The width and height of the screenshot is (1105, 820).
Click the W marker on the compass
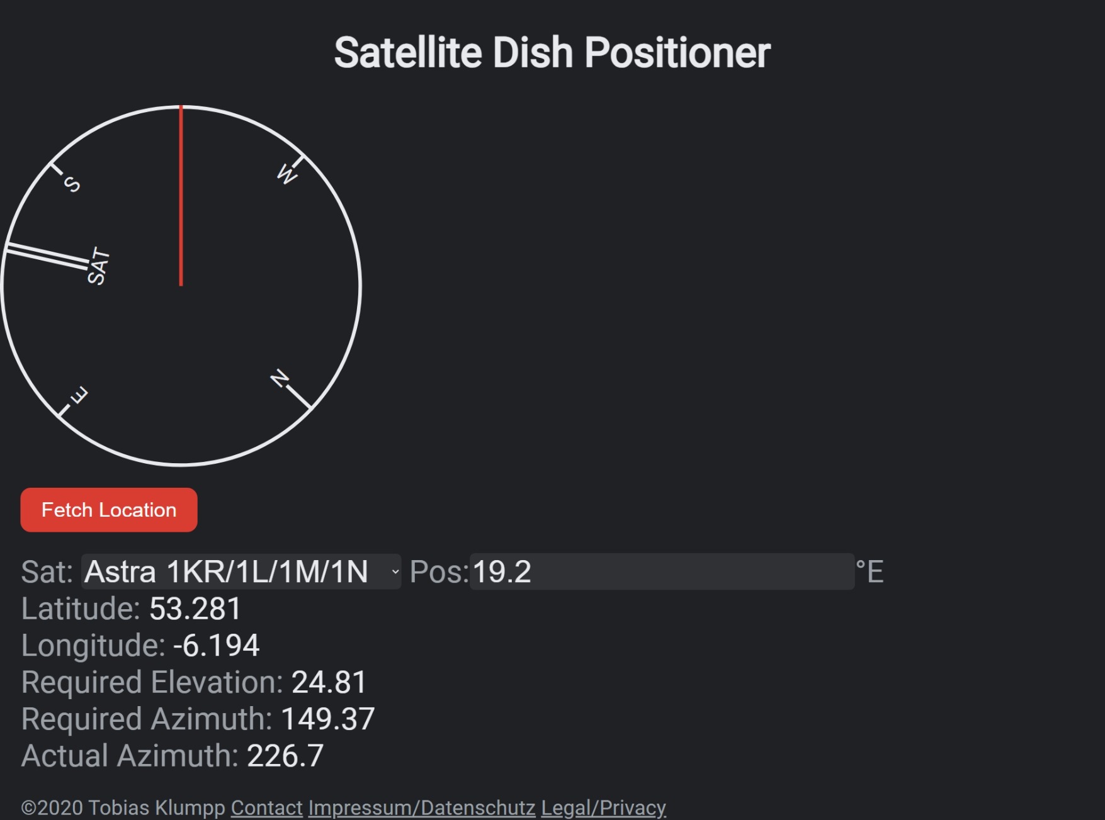pyautogui.click(x=285, y=174)
